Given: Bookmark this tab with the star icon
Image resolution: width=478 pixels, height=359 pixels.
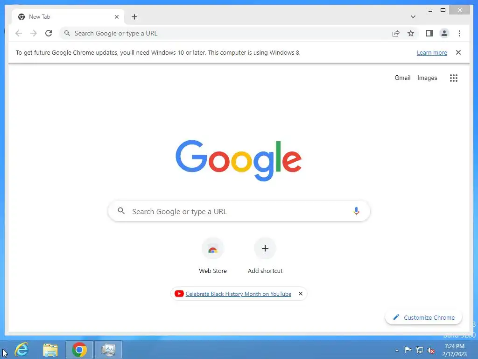Looking at the screenshot, I should 411,33.
